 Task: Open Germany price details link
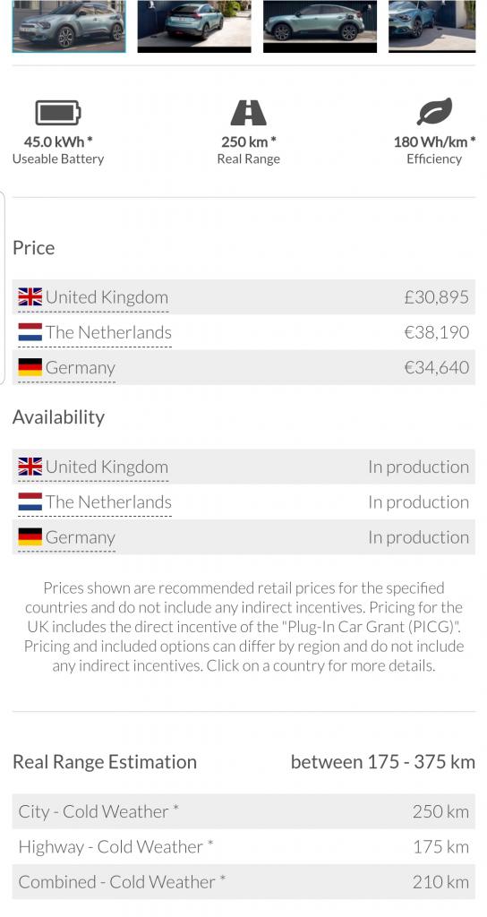pyautogui.click(x=80, y=367)
